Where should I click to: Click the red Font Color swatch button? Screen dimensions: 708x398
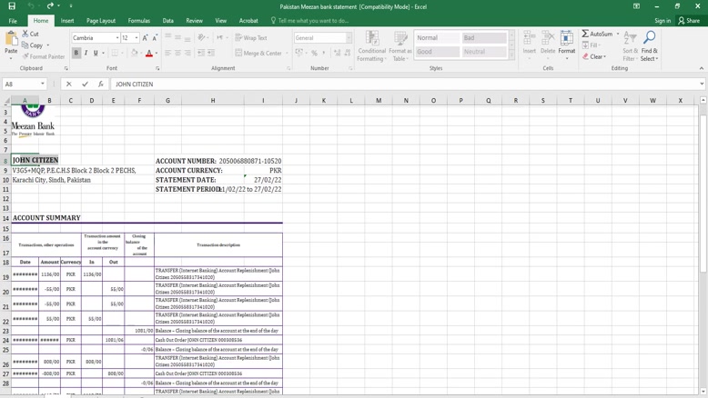click(x=149, y=54)
